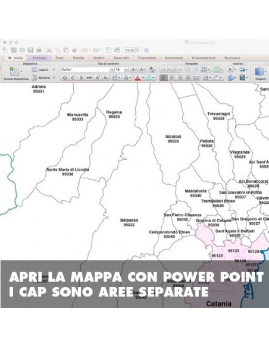Expand the font size dropdown arrow
Viewport: 269px width, 347px height.
click(126, 70)
